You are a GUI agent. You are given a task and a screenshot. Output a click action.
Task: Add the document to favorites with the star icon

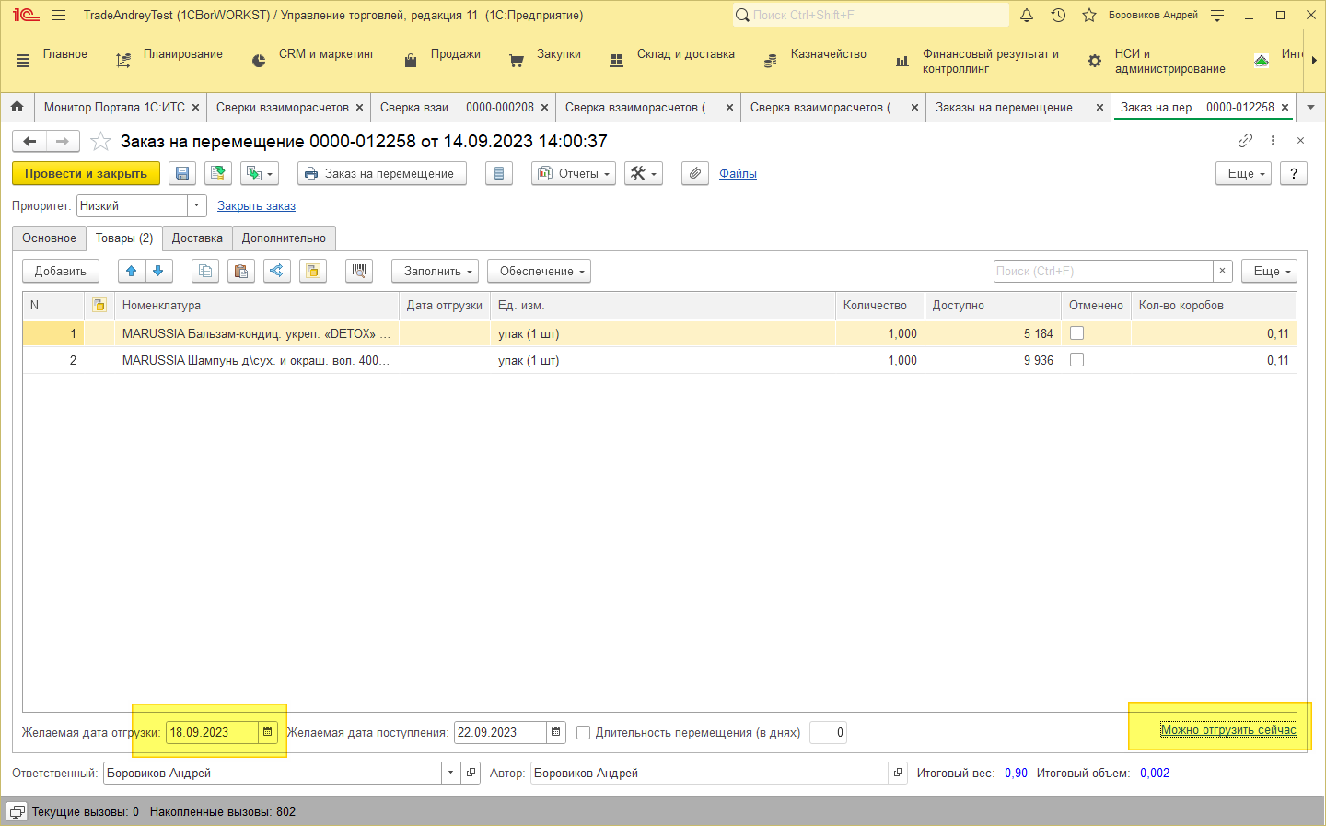click(101, 142)
